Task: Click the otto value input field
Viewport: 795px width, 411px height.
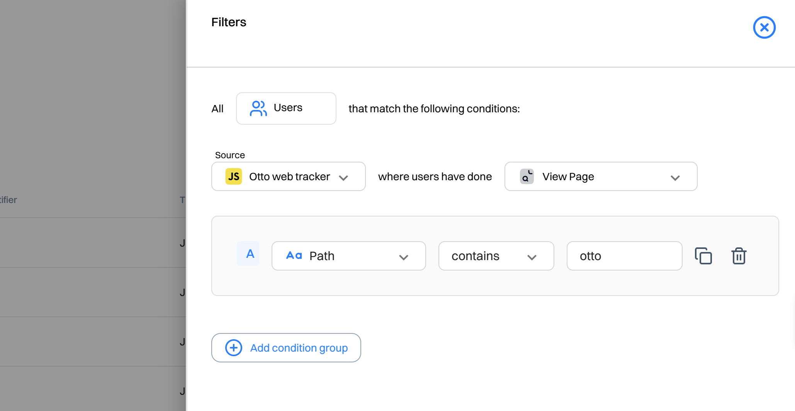Action: [625, 256]
